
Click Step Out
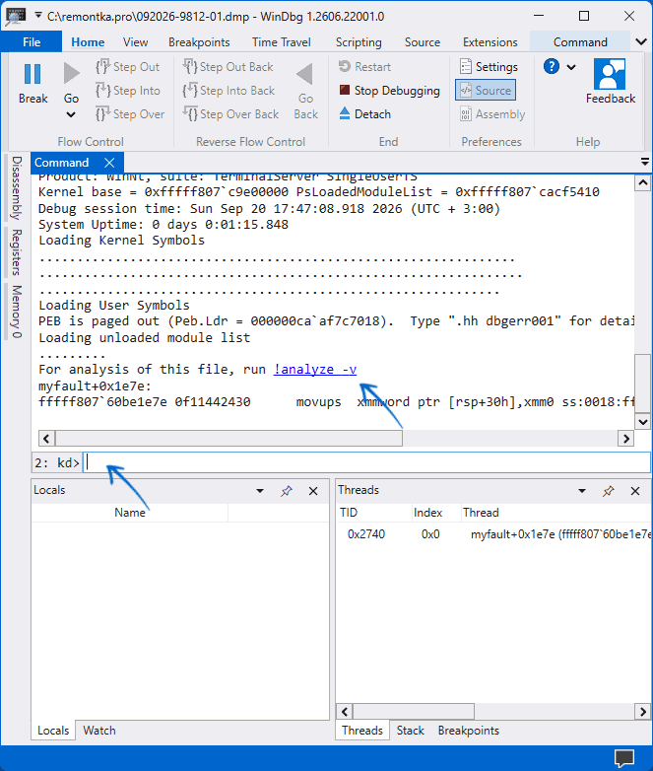(128, 67)
